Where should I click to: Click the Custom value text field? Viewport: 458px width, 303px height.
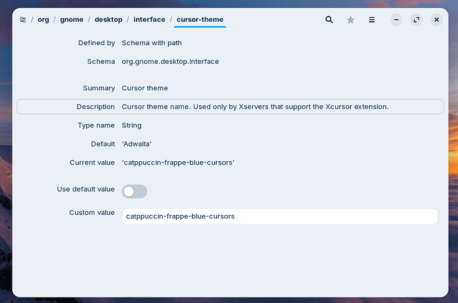279,216
